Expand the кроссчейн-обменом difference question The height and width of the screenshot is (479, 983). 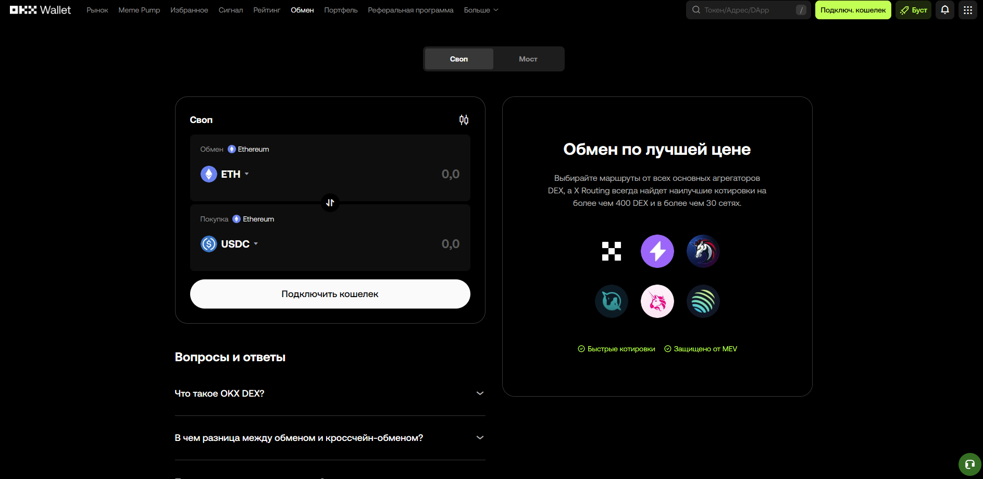(x=330, y=438)
